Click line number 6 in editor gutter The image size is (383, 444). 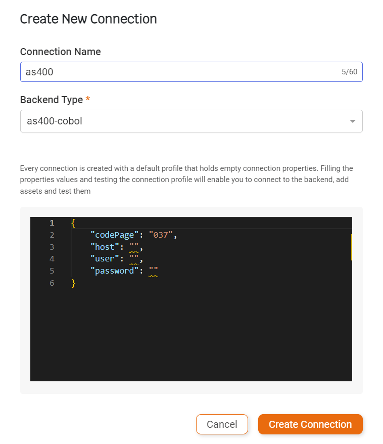click(52, 283)
